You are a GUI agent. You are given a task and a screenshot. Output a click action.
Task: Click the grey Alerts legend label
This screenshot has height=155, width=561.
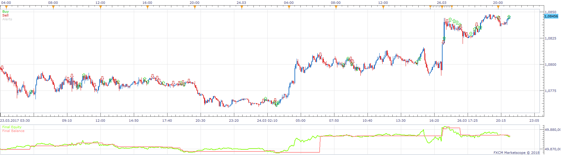(7, 19)
